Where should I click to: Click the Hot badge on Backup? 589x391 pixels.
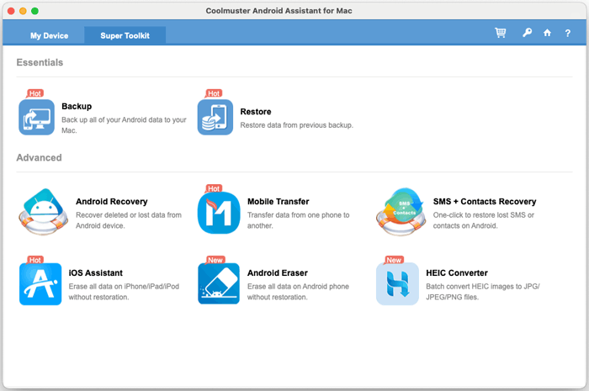pos(35,93)
